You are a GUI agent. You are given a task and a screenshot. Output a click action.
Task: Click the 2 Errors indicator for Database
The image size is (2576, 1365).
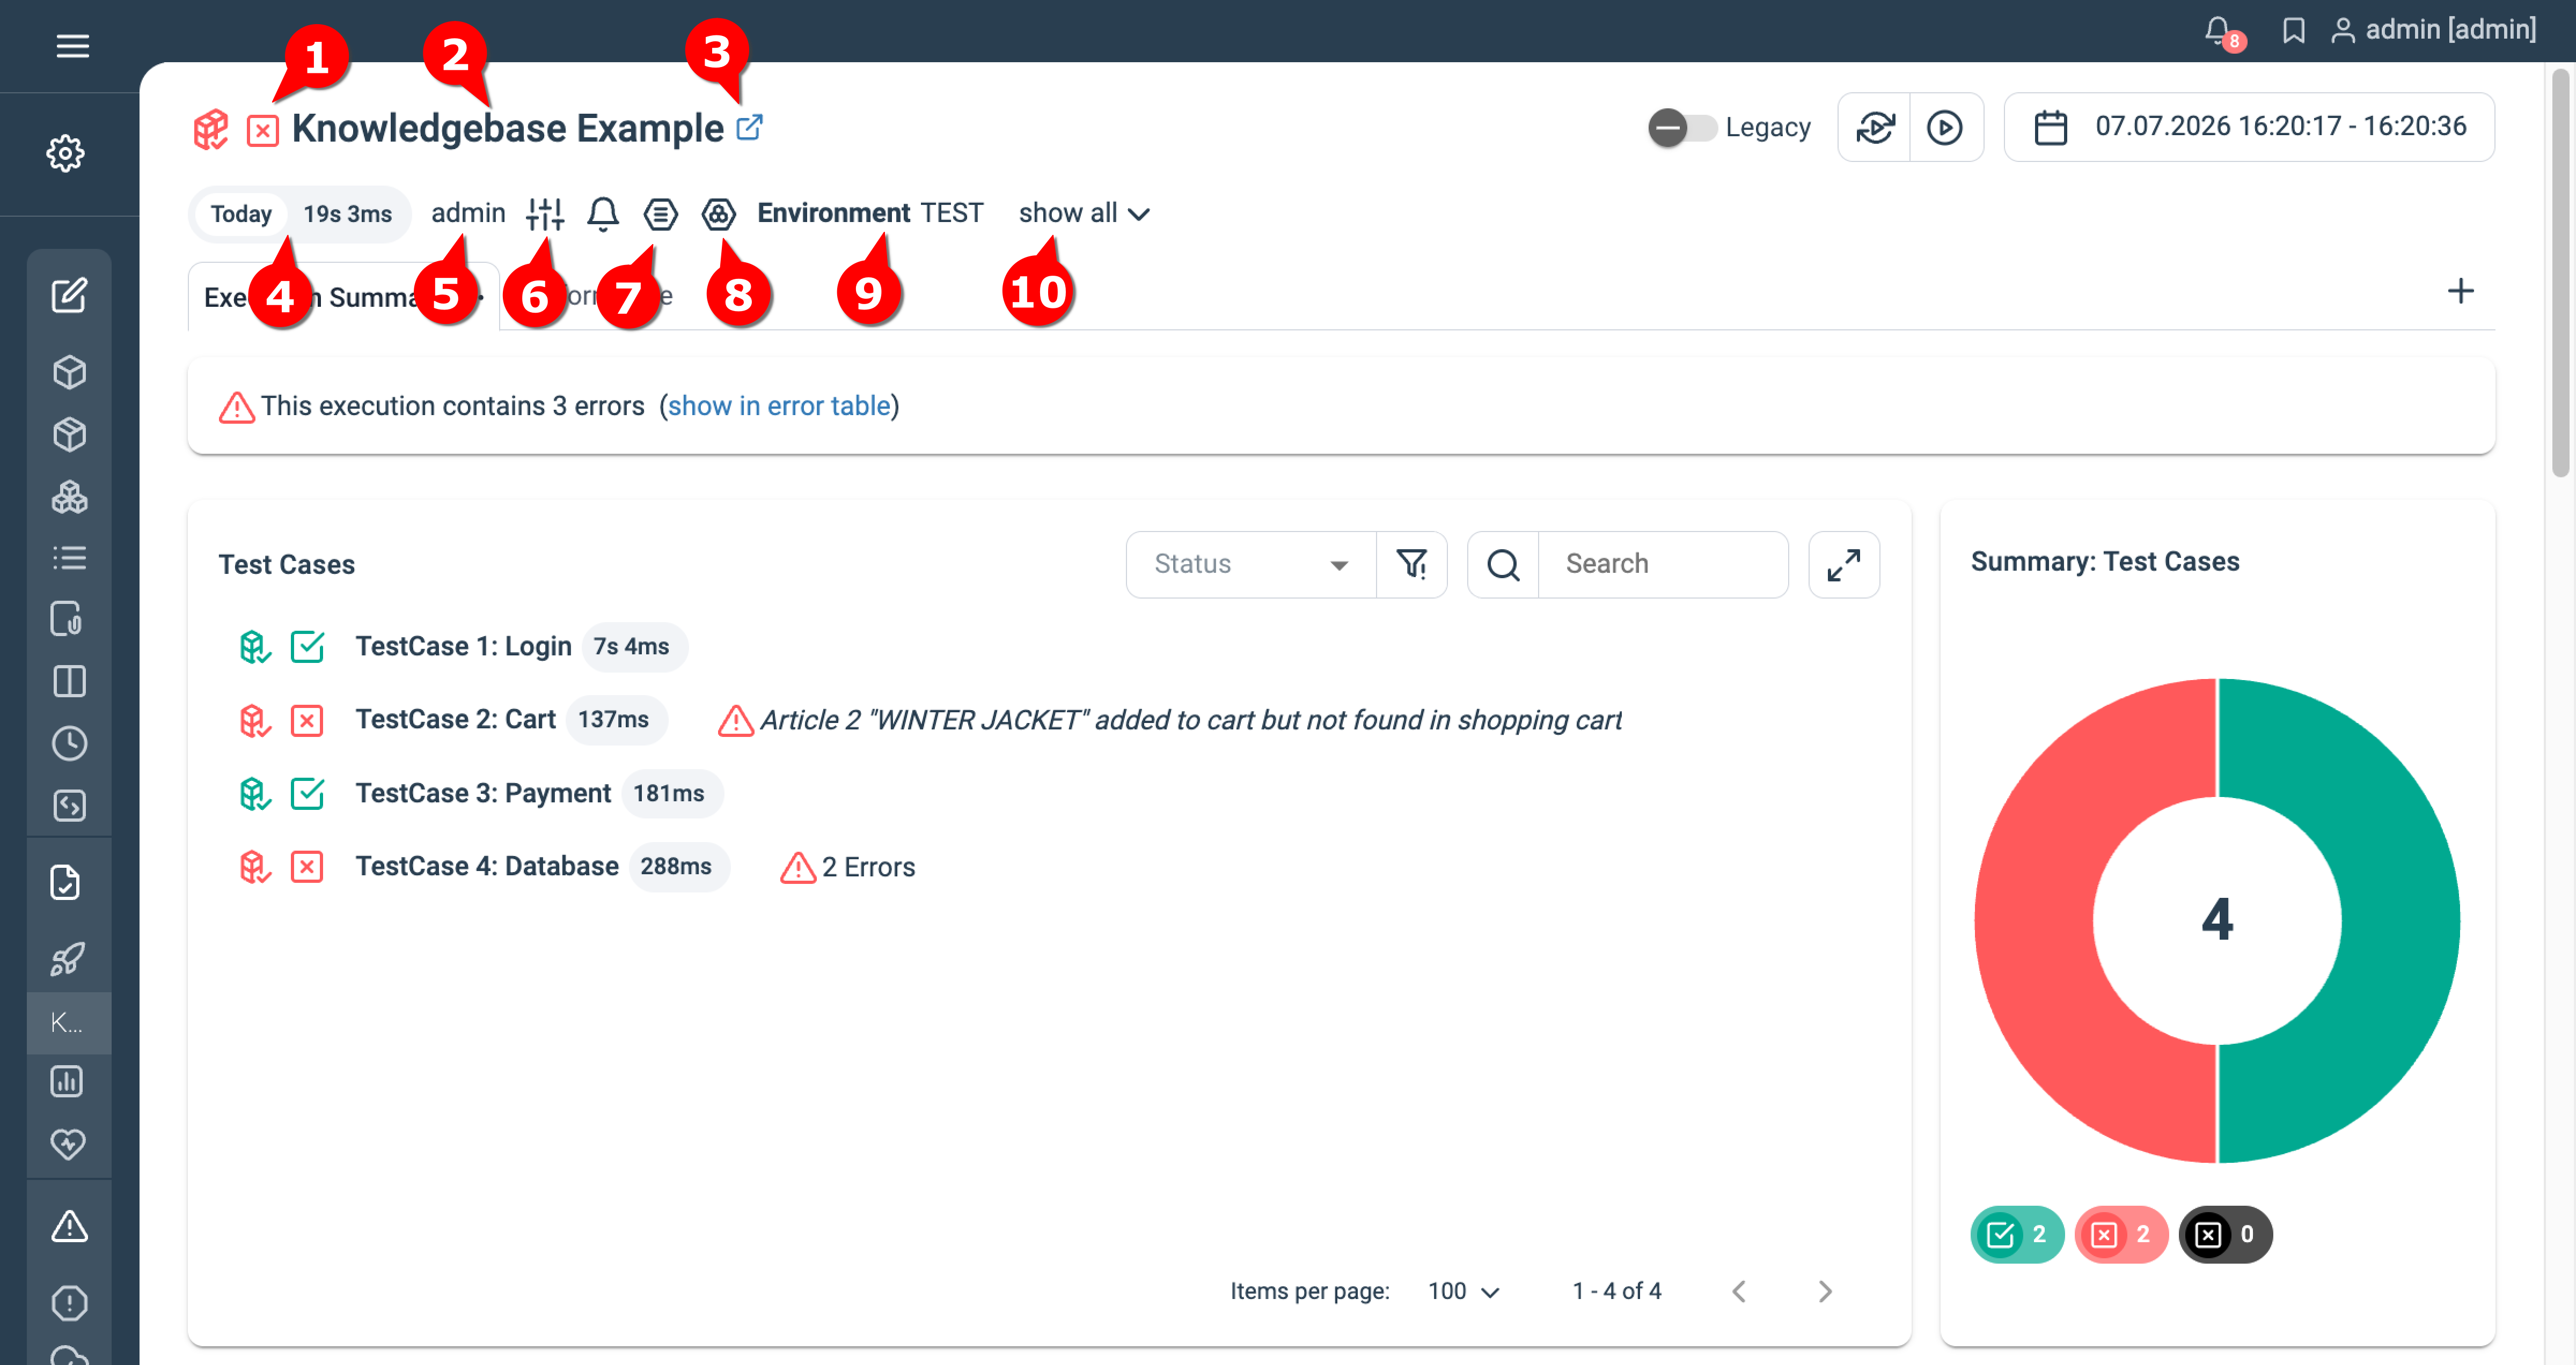point(847,867)
